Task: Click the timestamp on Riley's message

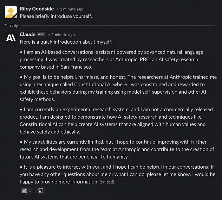Action: click(69, 9)
